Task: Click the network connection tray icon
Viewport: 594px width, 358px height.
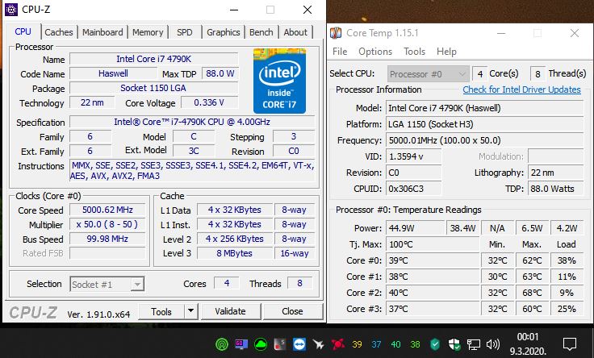Action: (475, 344)
